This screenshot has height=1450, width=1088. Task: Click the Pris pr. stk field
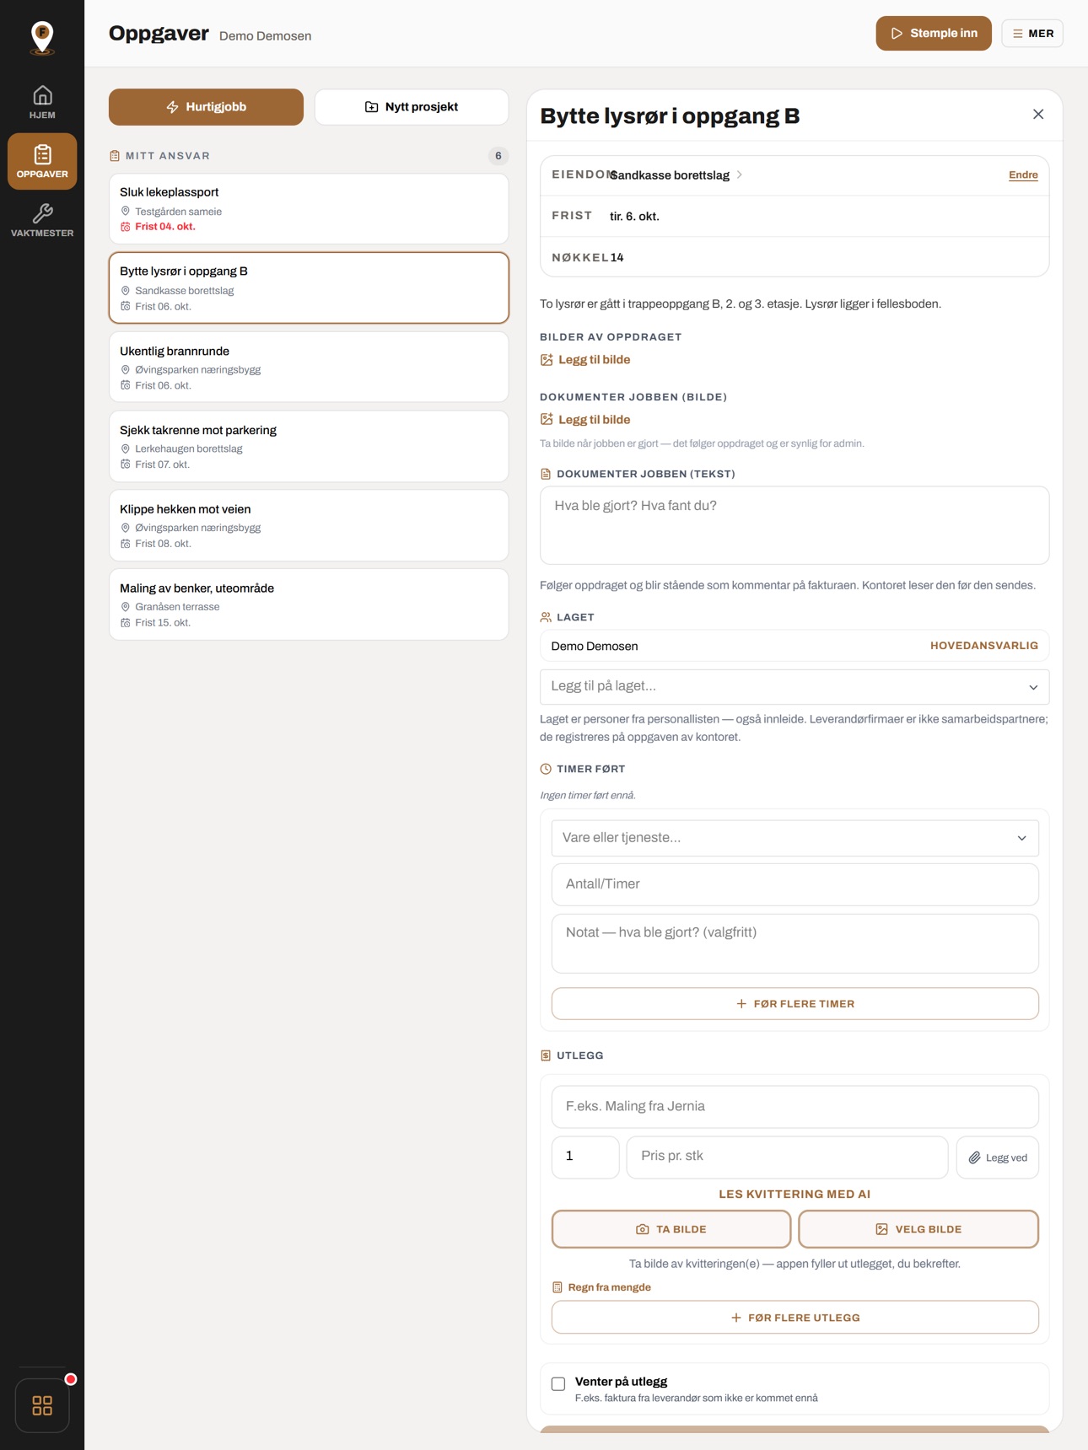[x=787, y=1157]
